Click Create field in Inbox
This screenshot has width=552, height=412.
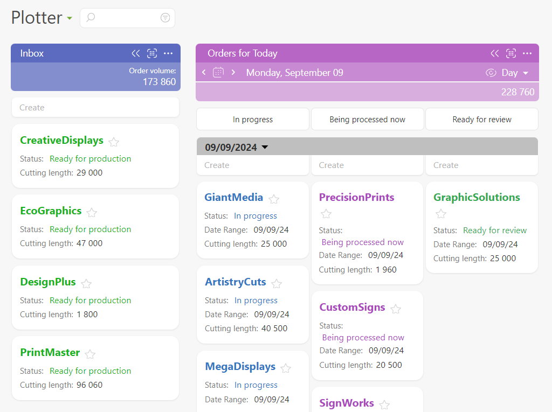tap(95, 107)
